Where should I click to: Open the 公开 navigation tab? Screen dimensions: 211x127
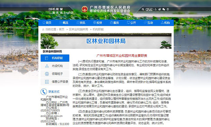point(131,22)
